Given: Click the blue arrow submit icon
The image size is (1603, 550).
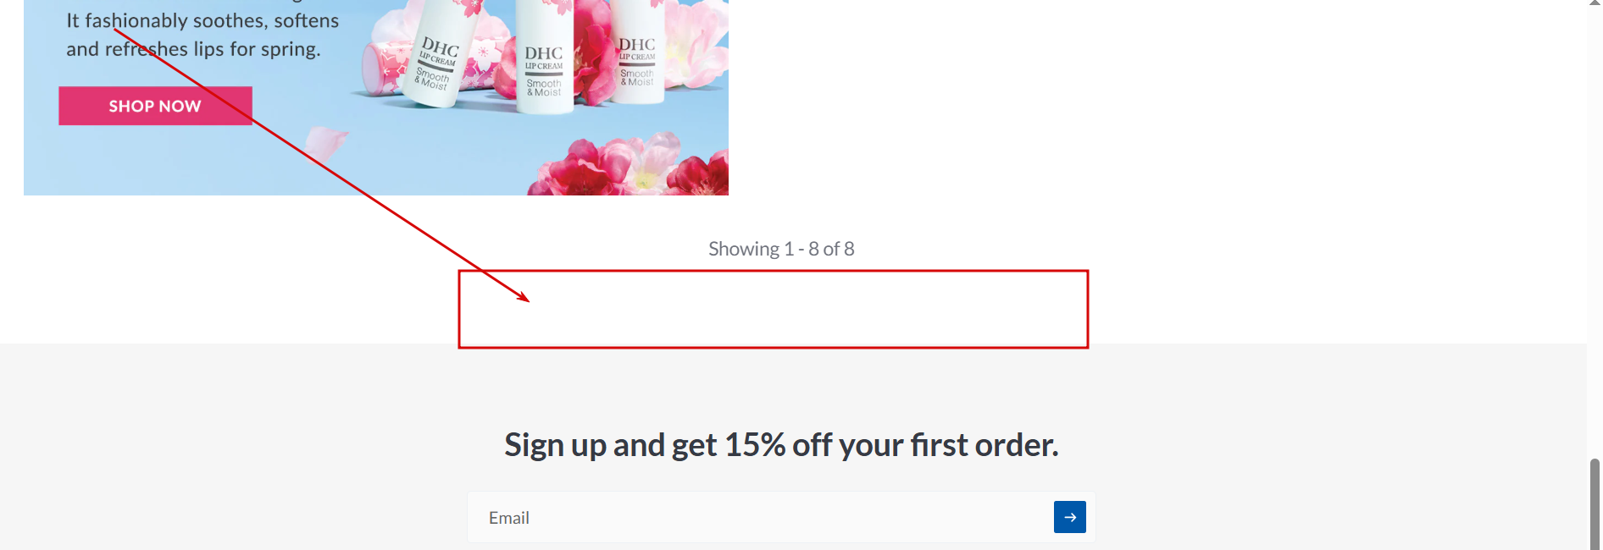Looking at the screenshot, I should [1069, 517].
